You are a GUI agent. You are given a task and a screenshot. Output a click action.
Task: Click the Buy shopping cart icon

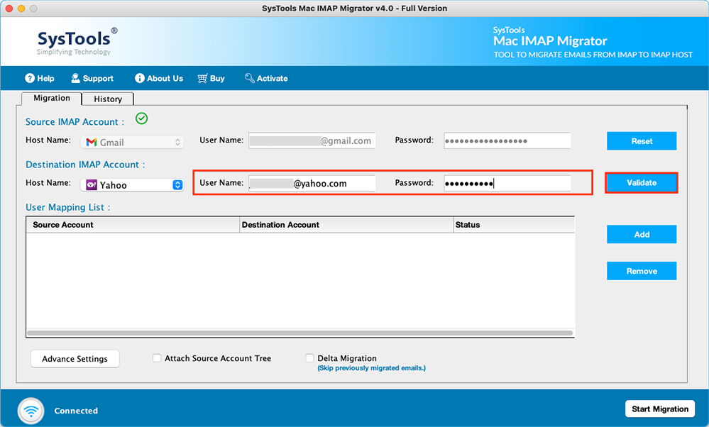pos(202,78)
